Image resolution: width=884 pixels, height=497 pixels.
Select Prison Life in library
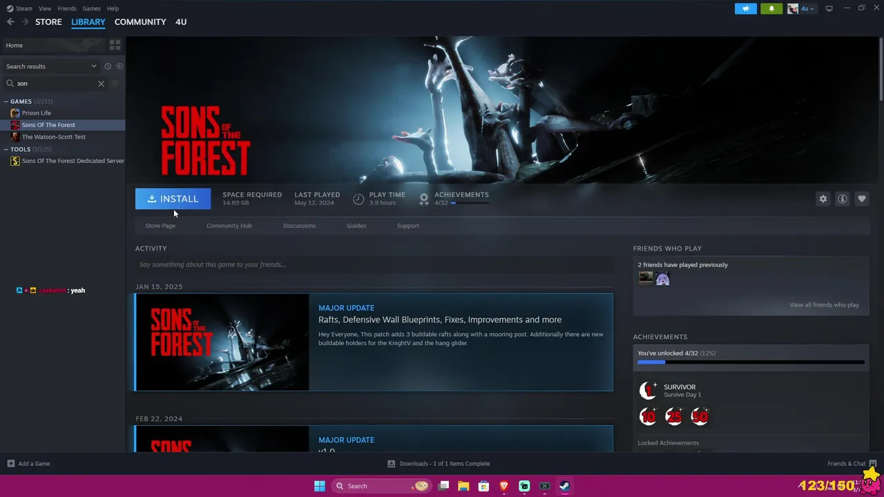36,113
